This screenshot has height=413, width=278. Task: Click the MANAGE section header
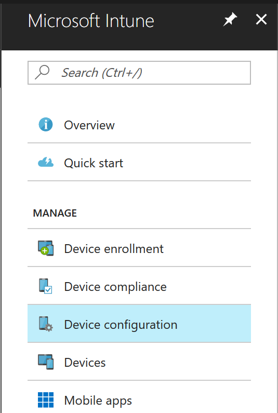55,213
